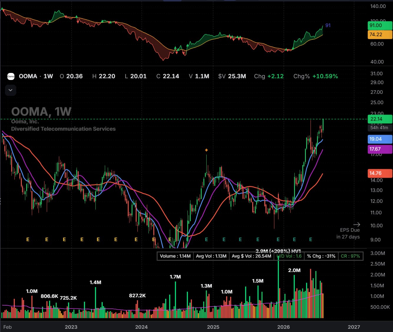Click the arrow icon above EPS Due
Screen dimensions: 393x332
(x=356, y=224)
